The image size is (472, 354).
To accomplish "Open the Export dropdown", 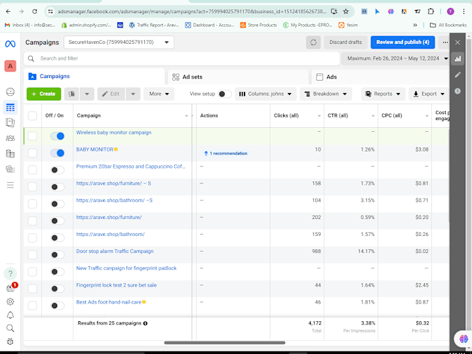I will (429, 94).
